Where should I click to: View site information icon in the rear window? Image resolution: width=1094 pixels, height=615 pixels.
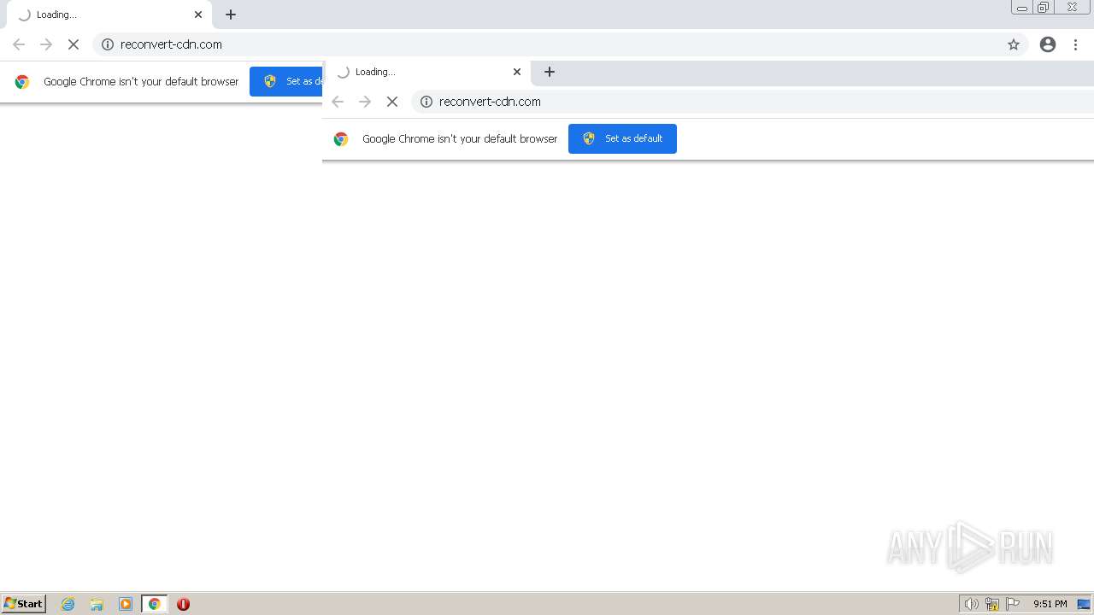tap(108, 44)
